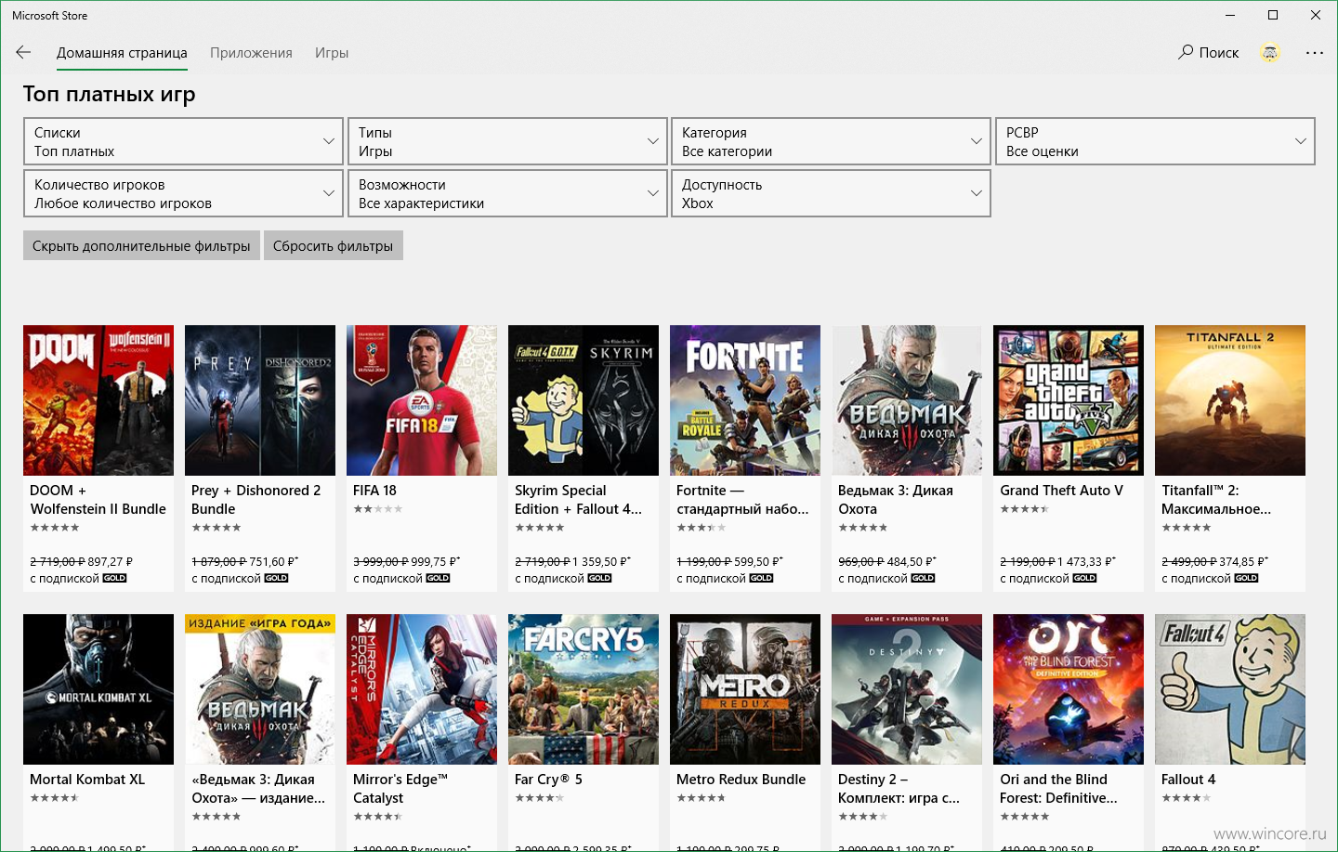Image resolution: width=1338 pixels, height=852 pixels.
Task: Click the FIFA 18 title text
Action: [374, 491]
